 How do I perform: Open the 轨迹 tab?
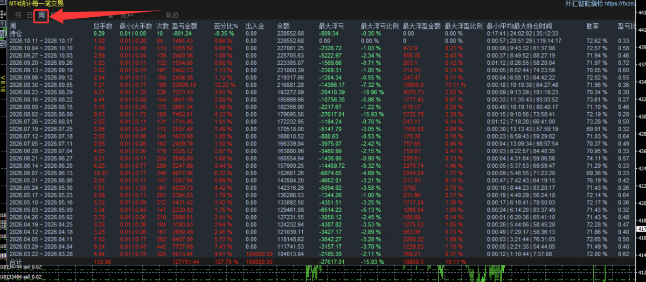172,16
